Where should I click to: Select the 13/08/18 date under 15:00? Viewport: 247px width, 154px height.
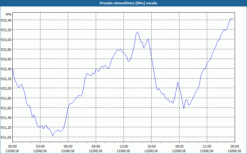click(x=151, y=151)
